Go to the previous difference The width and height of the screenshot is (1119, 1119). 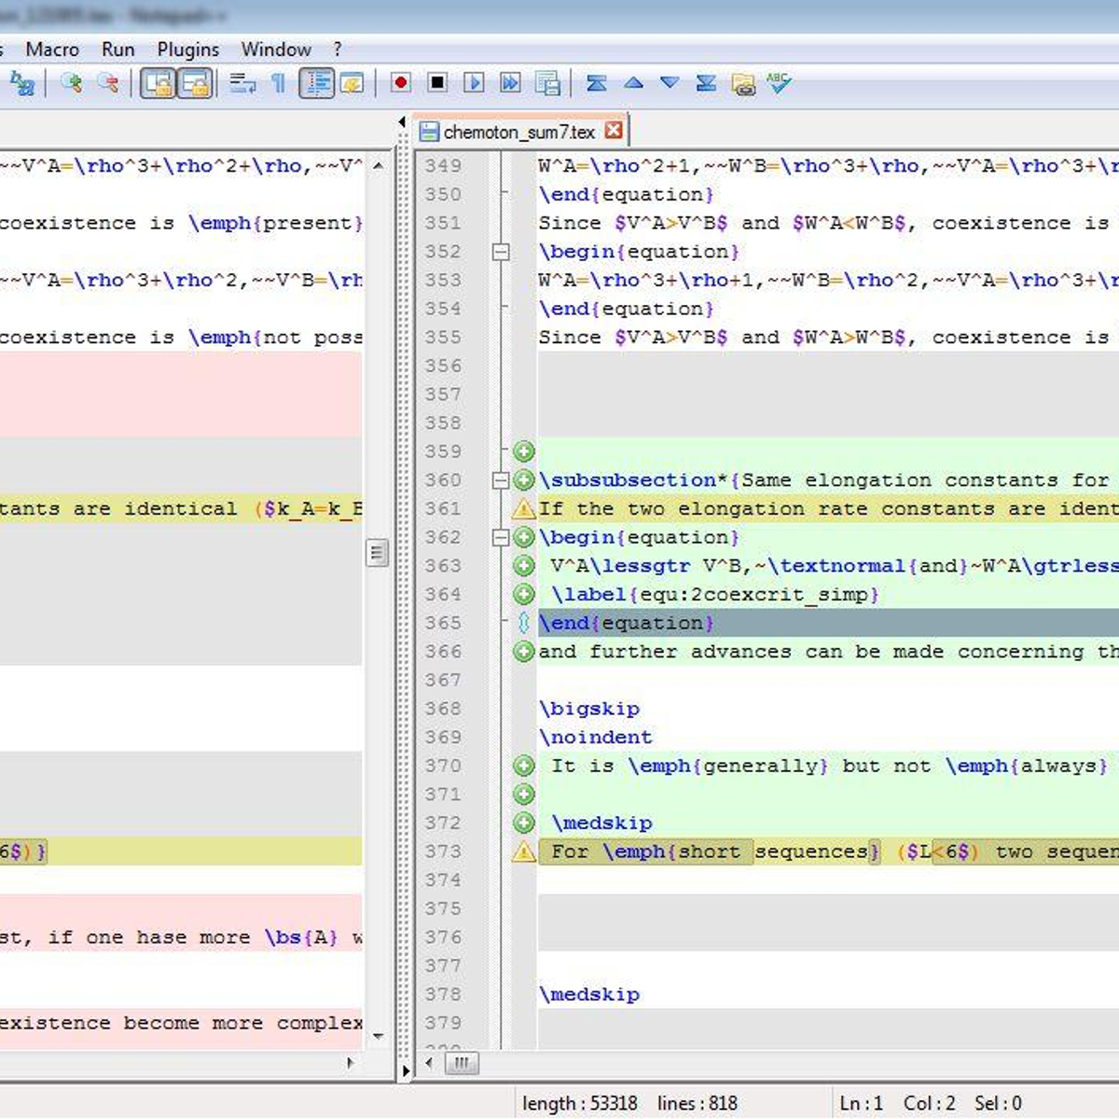tap(633, 83)
